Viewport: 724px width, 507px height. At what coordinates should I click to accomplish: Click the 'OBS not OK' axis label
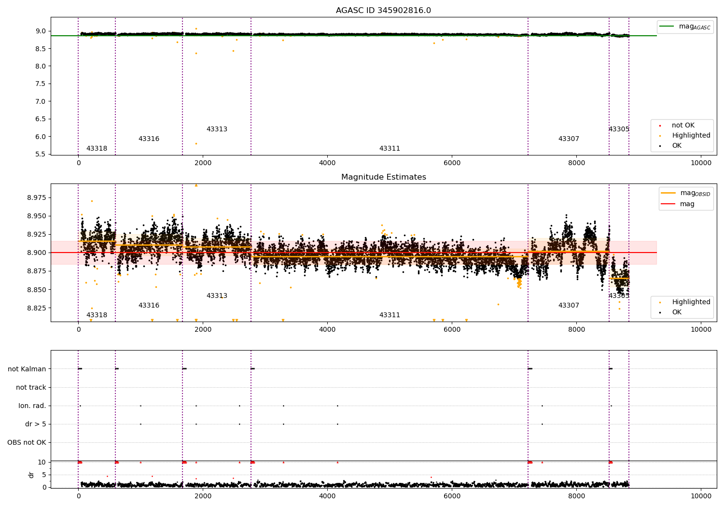click(x=27, y=442)
